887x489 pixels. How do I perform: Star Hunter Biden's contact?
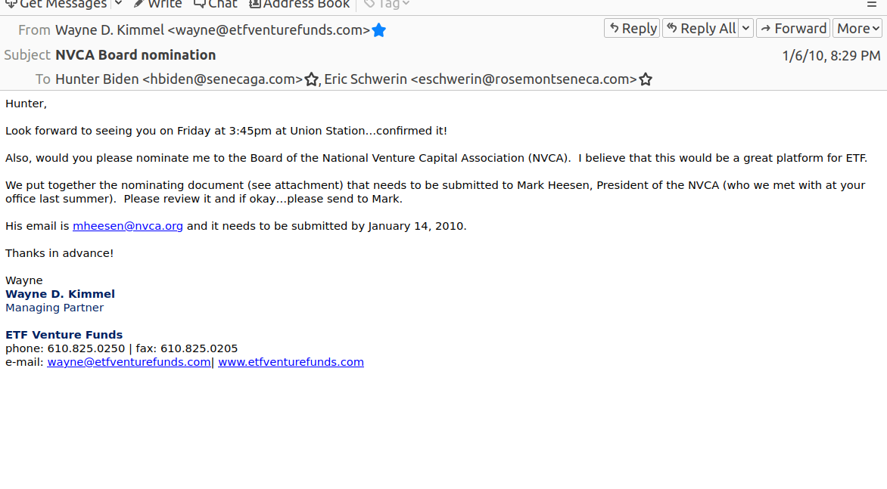311,79
